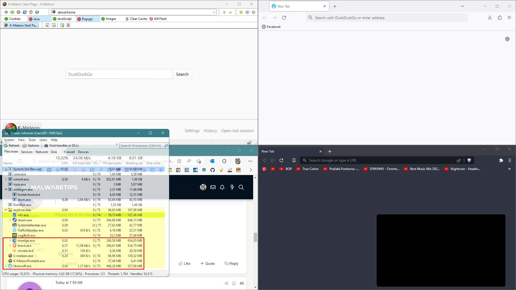
Task: Click Clear Cache in privacy bar
Action: click(x=136, y=19)
